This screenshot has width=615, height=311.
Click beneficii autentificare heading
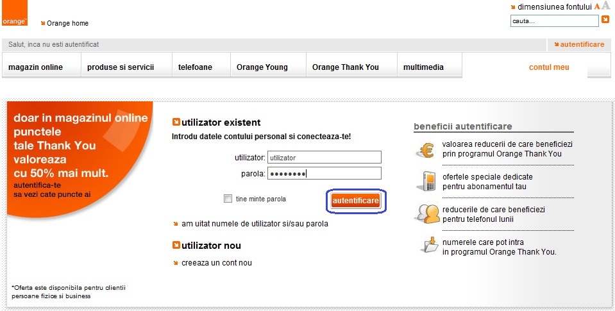463,126
